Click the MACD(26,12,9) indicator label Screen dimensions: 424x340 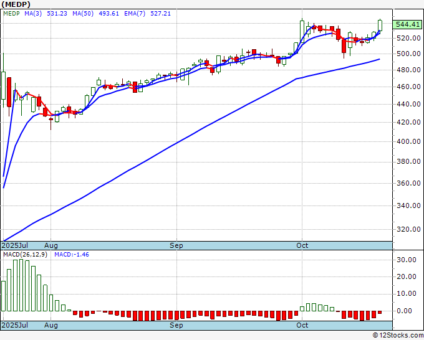(x=25, y=255)
